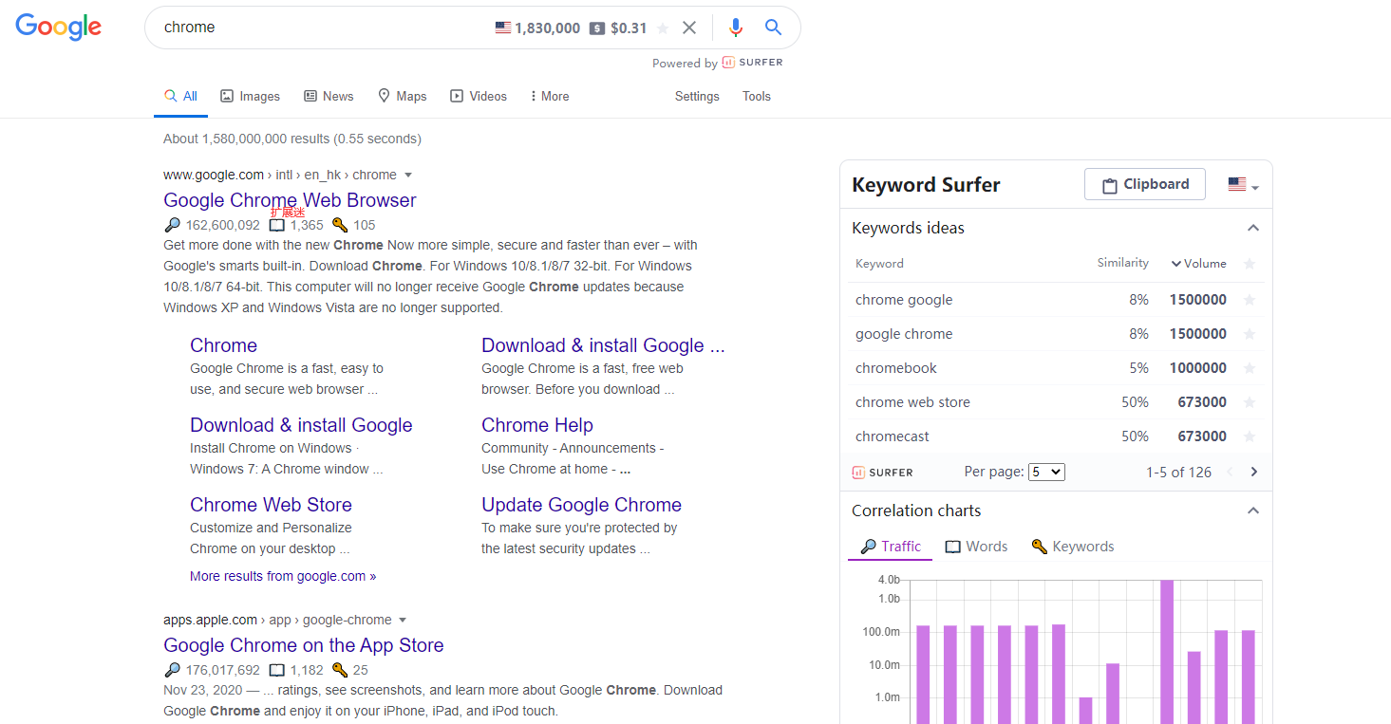Screen dimensions: 1391x724
Task: Click the 'chromecast' keyword text
Action: click(893, 436)
